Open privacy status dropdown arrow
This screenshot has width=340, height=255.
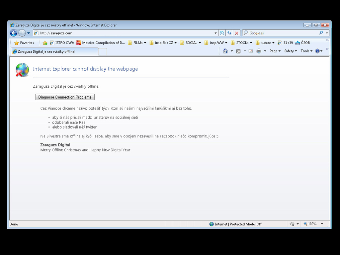(298, 224)
